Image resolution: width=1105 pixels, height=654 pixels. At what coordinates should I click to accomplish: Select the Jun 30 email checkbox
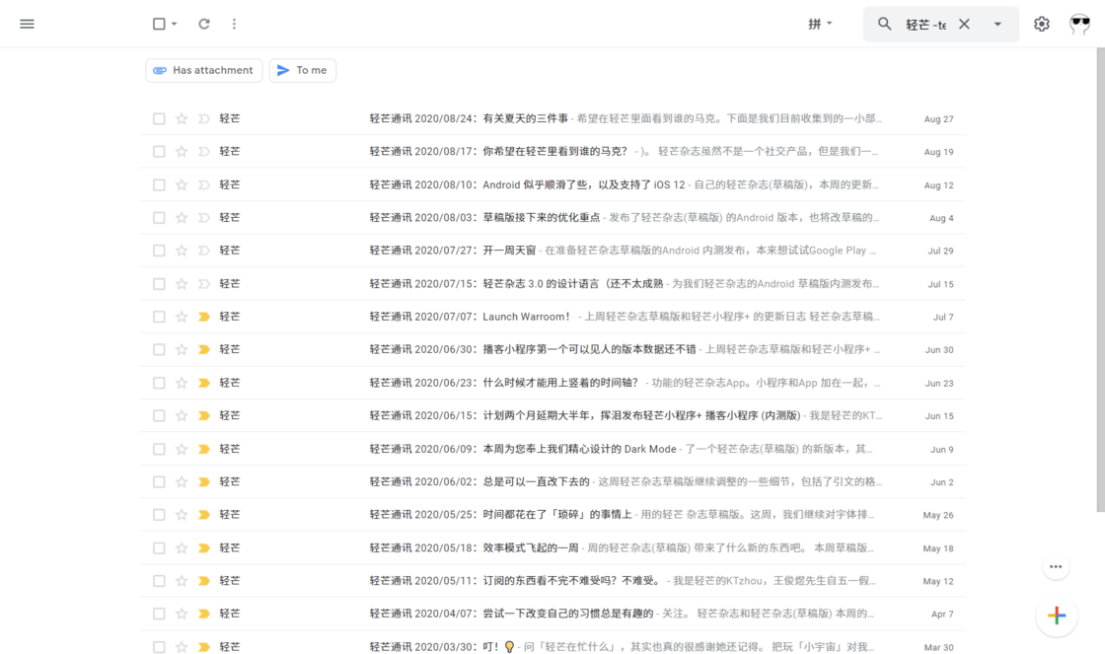tap(159, 349)
